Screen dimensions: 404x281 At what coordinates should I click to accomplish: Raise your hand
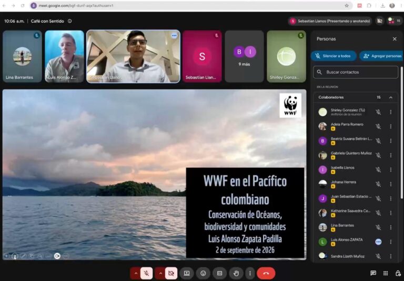[236, 273]
